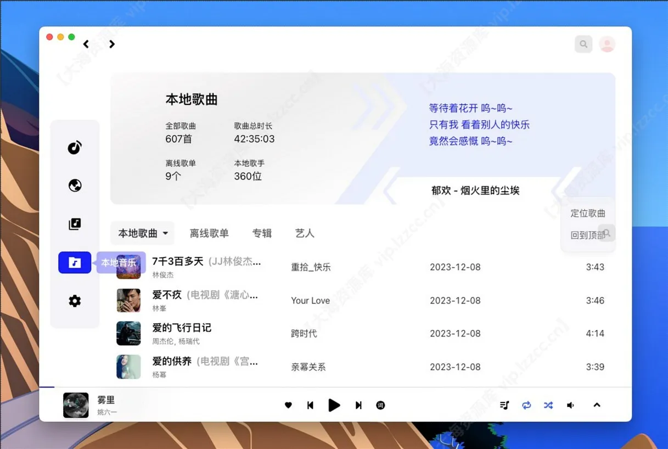Show lyrics using the 词 icon
This screenshot has width=668, height=449.
[380, 405]
